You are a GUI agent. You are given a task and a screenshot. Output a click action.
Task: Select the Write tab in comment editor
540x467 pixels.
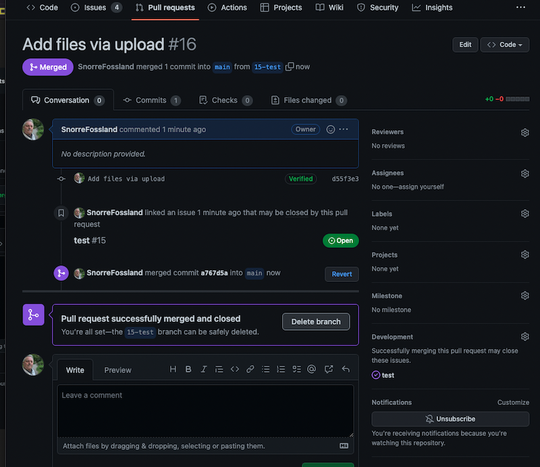[x=75, y=370]
